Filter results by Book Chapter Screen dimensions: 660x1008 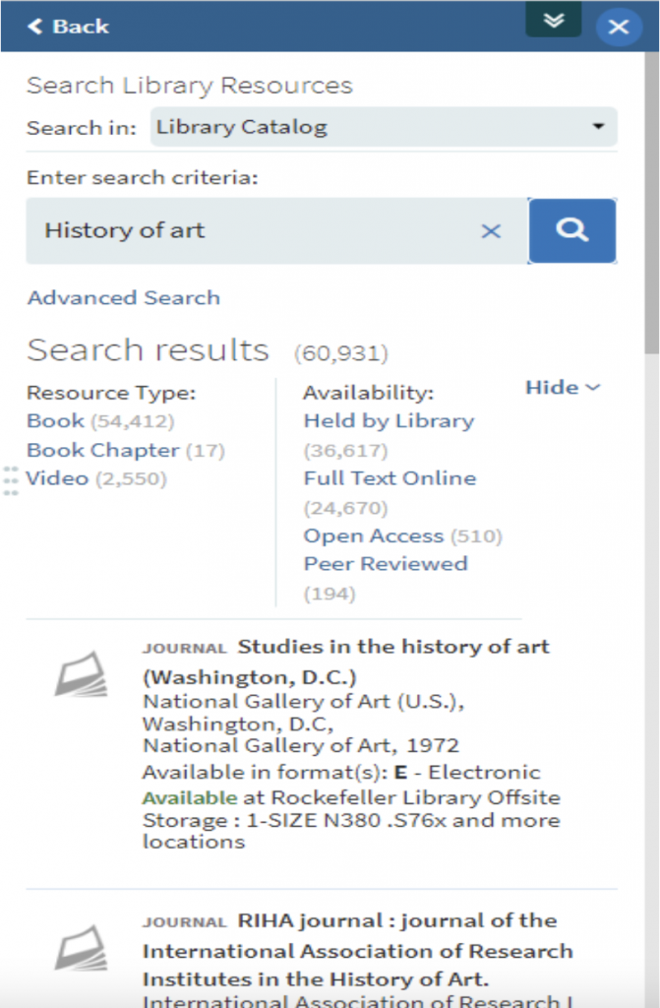[x=102, y=451]
